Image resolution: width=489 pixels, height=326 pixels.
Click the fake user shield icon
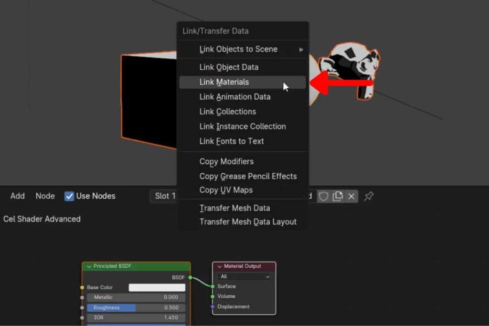pyautogui.click(x=323, y=196)
